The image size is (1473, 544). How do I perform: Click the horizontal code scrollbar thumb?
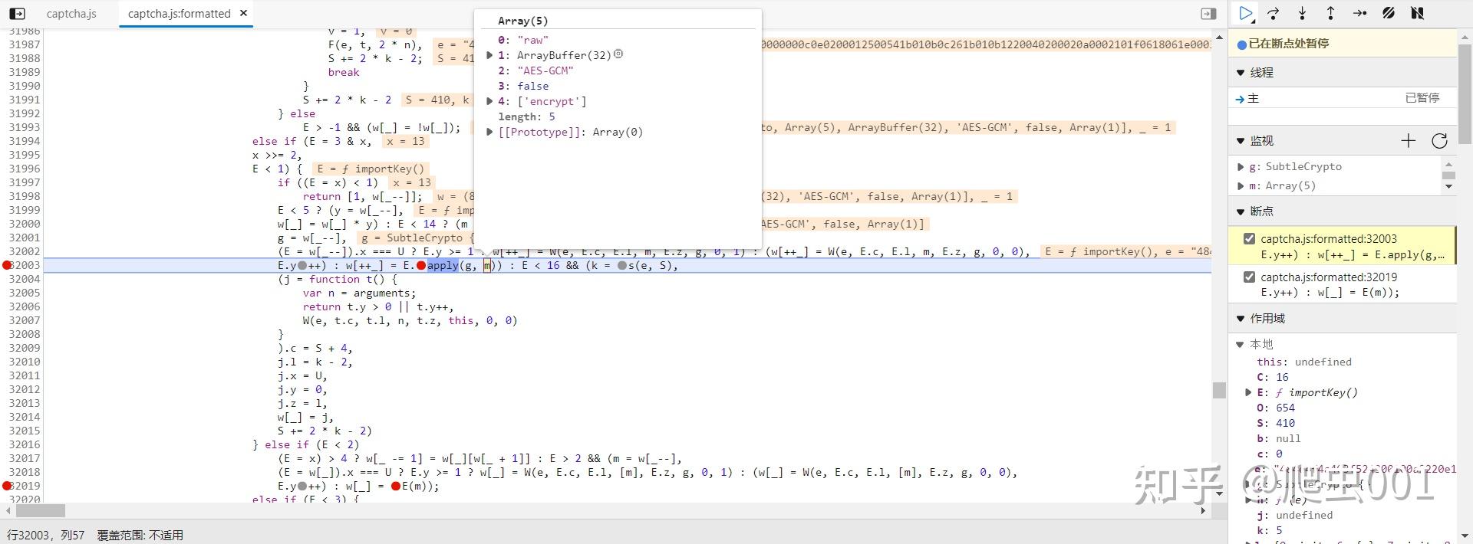[40, 510]
